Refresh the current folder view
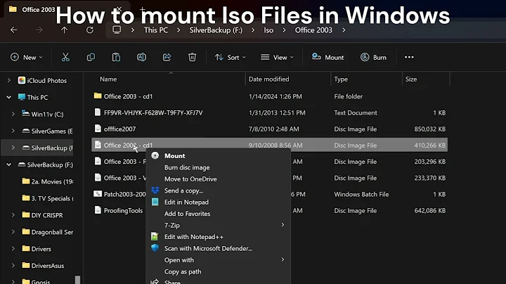 tap(90, 30)
